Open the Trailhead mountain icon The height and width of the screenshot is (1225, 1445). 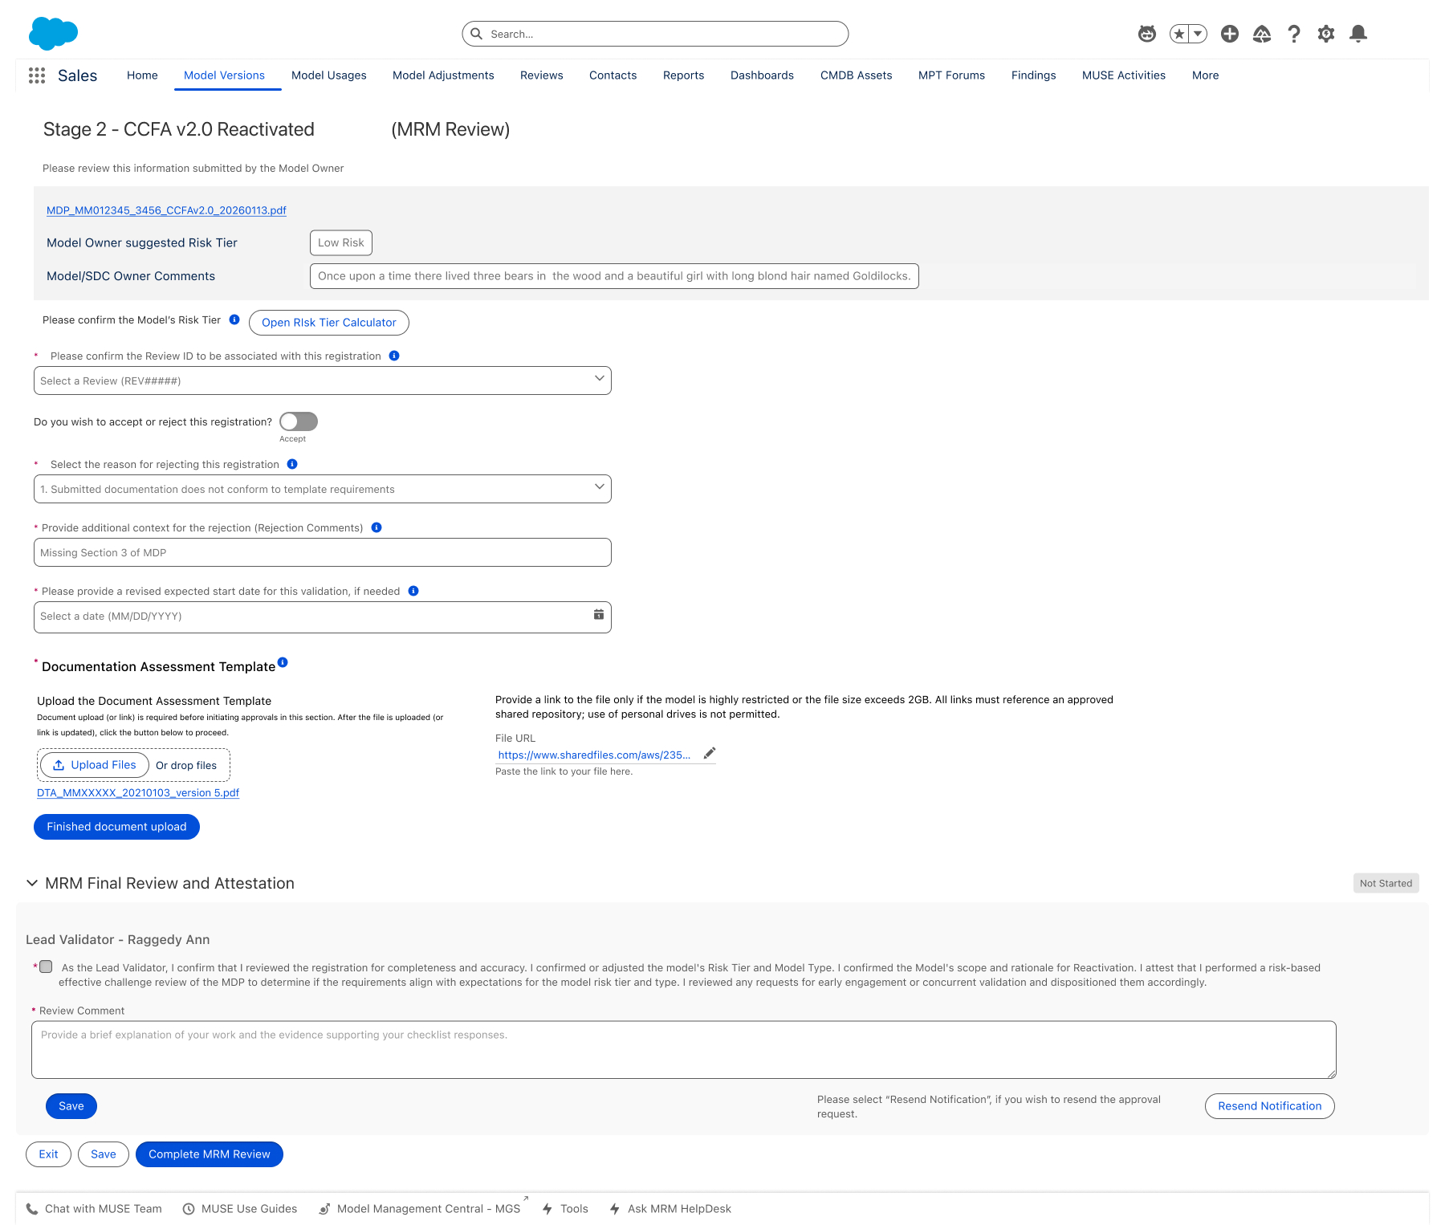click(x=1262, y=34)
